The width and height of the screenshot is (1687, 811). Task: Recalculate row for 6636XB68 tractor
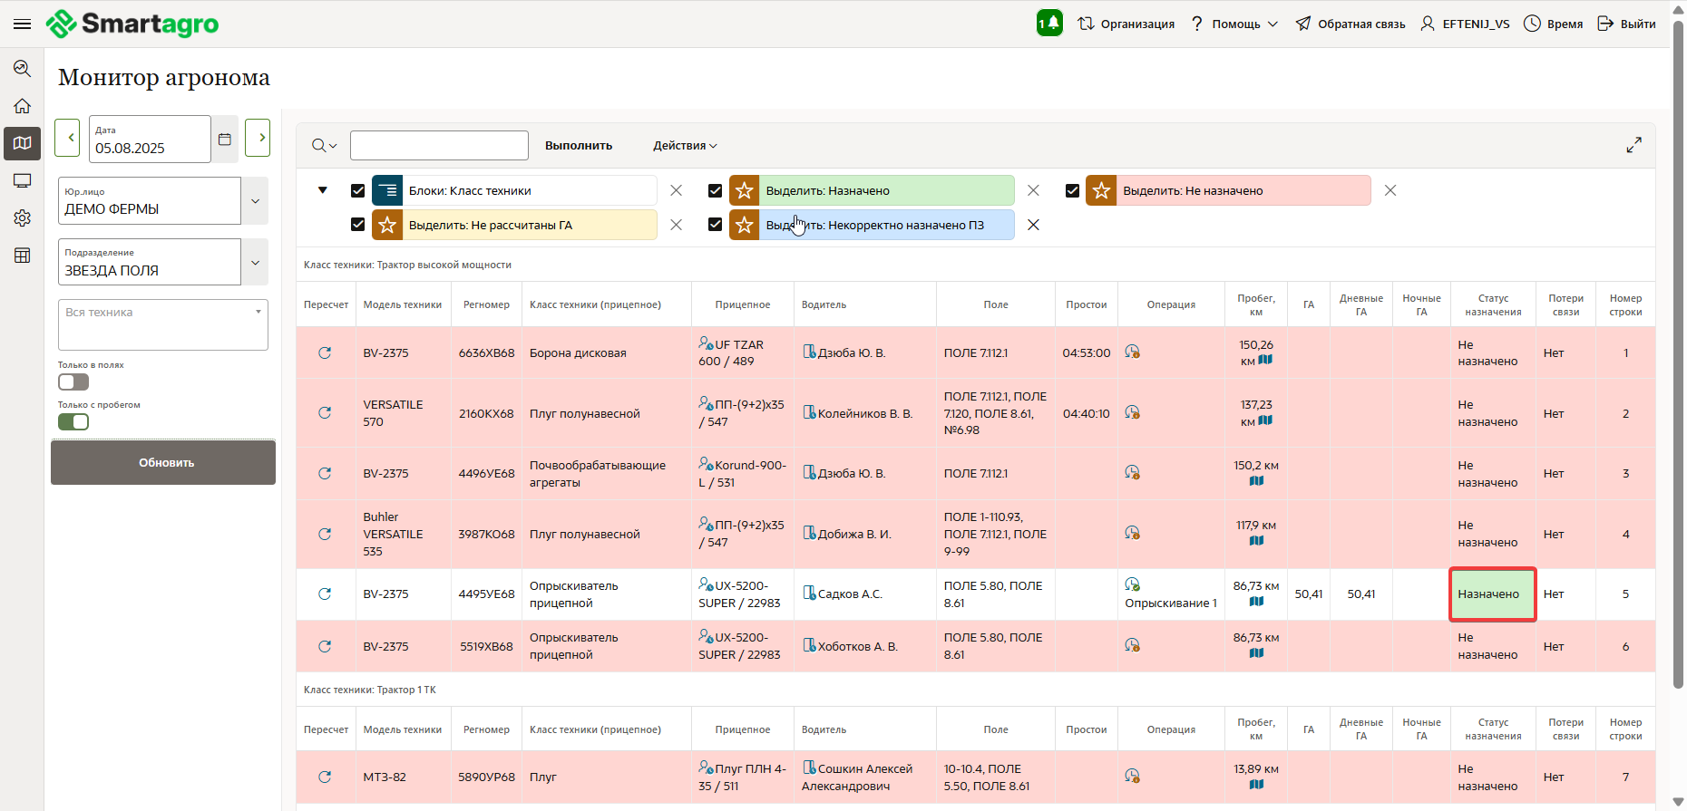pos(325,352)
